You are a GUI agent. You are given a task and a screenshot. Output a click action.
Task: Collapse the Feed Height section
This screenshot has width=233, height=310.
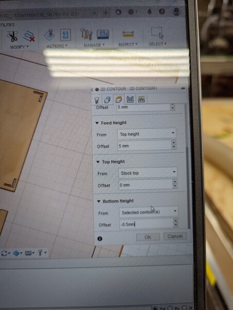97,123
